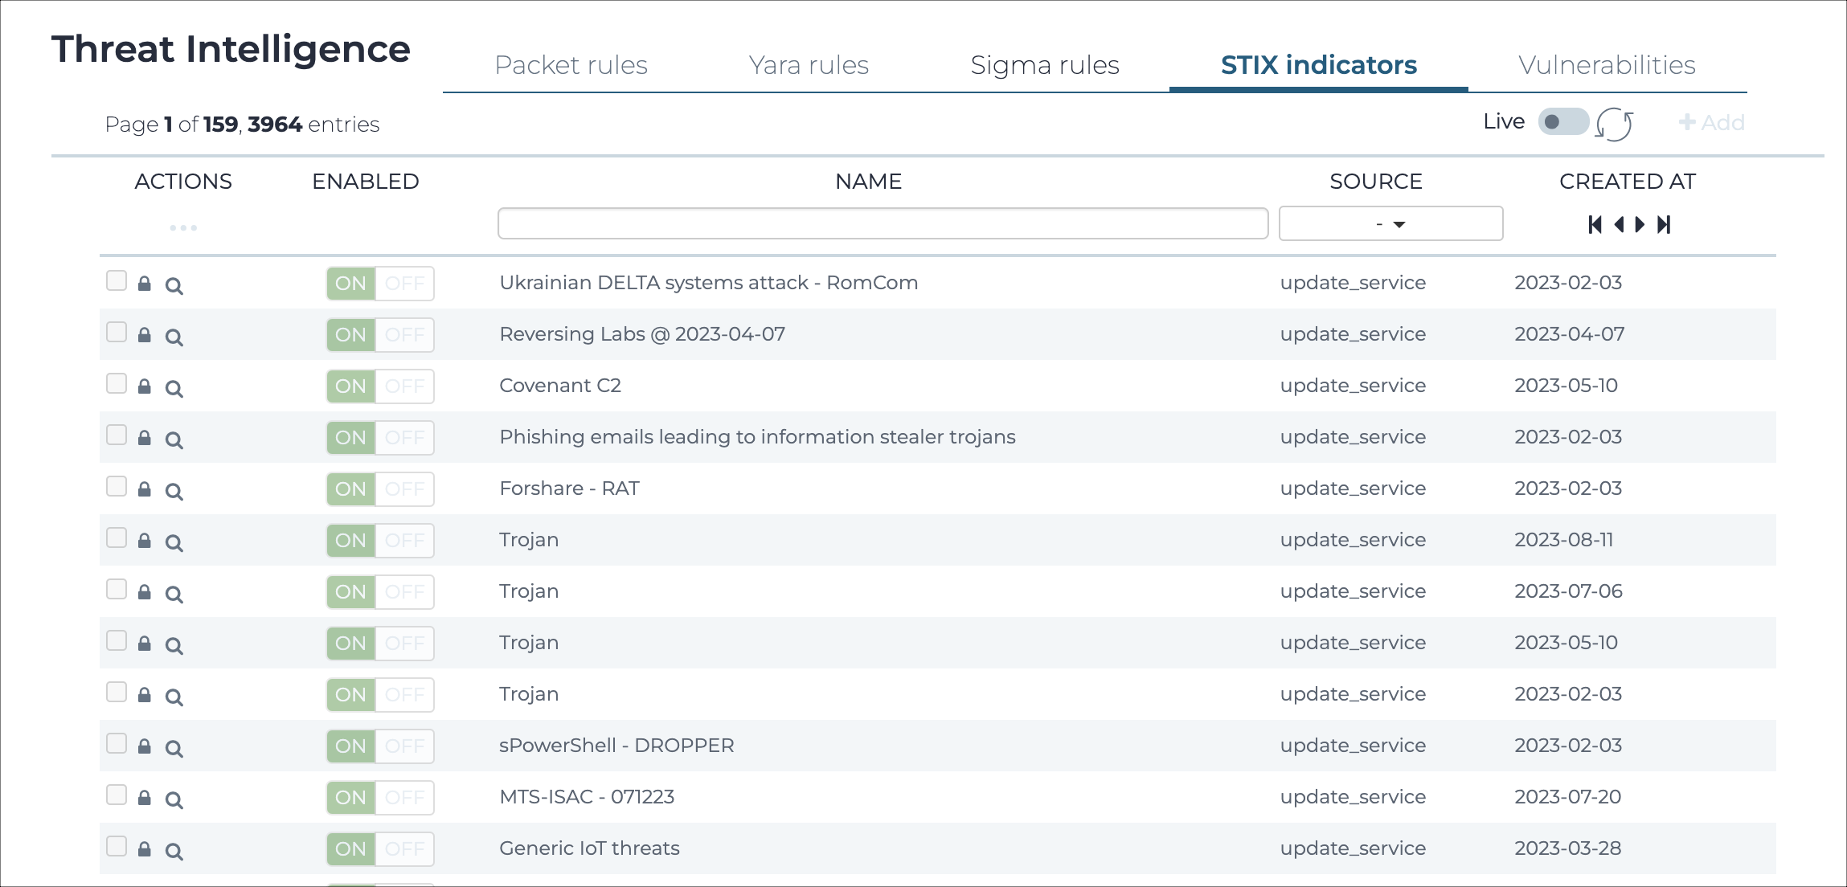Image resolution: width=1847 pixels, height=887 pixels.
Task: Click the CREATED AT column header
Action: (x=1628, y=182)
